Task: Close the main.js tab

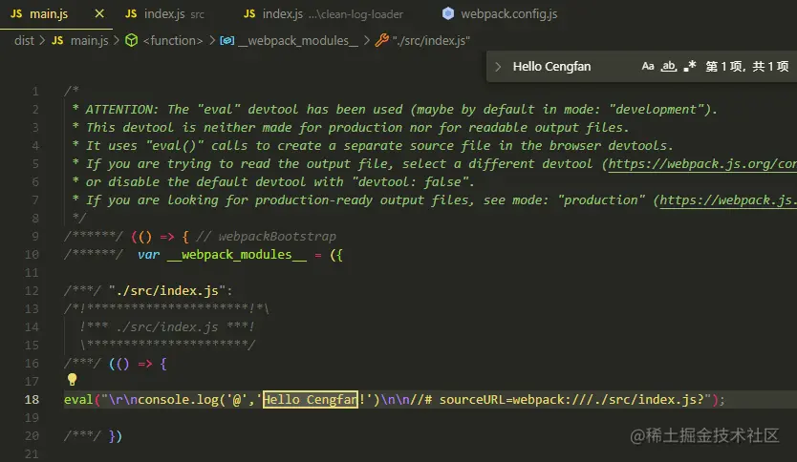Action: (99, 13)
